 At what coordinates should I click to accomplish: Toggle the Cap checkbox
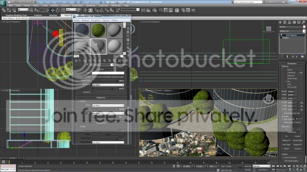[298, 73]
